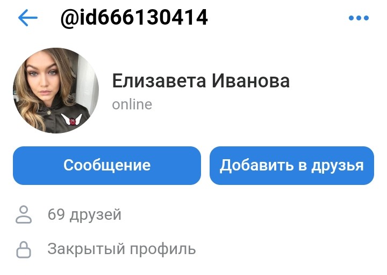Open the 69 друзей friends list

(84, 214)
